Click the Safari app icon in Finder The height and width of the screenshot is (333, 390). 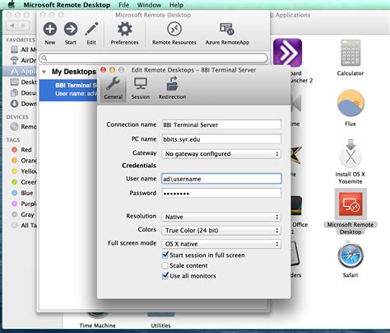click(x=351, y=256)
